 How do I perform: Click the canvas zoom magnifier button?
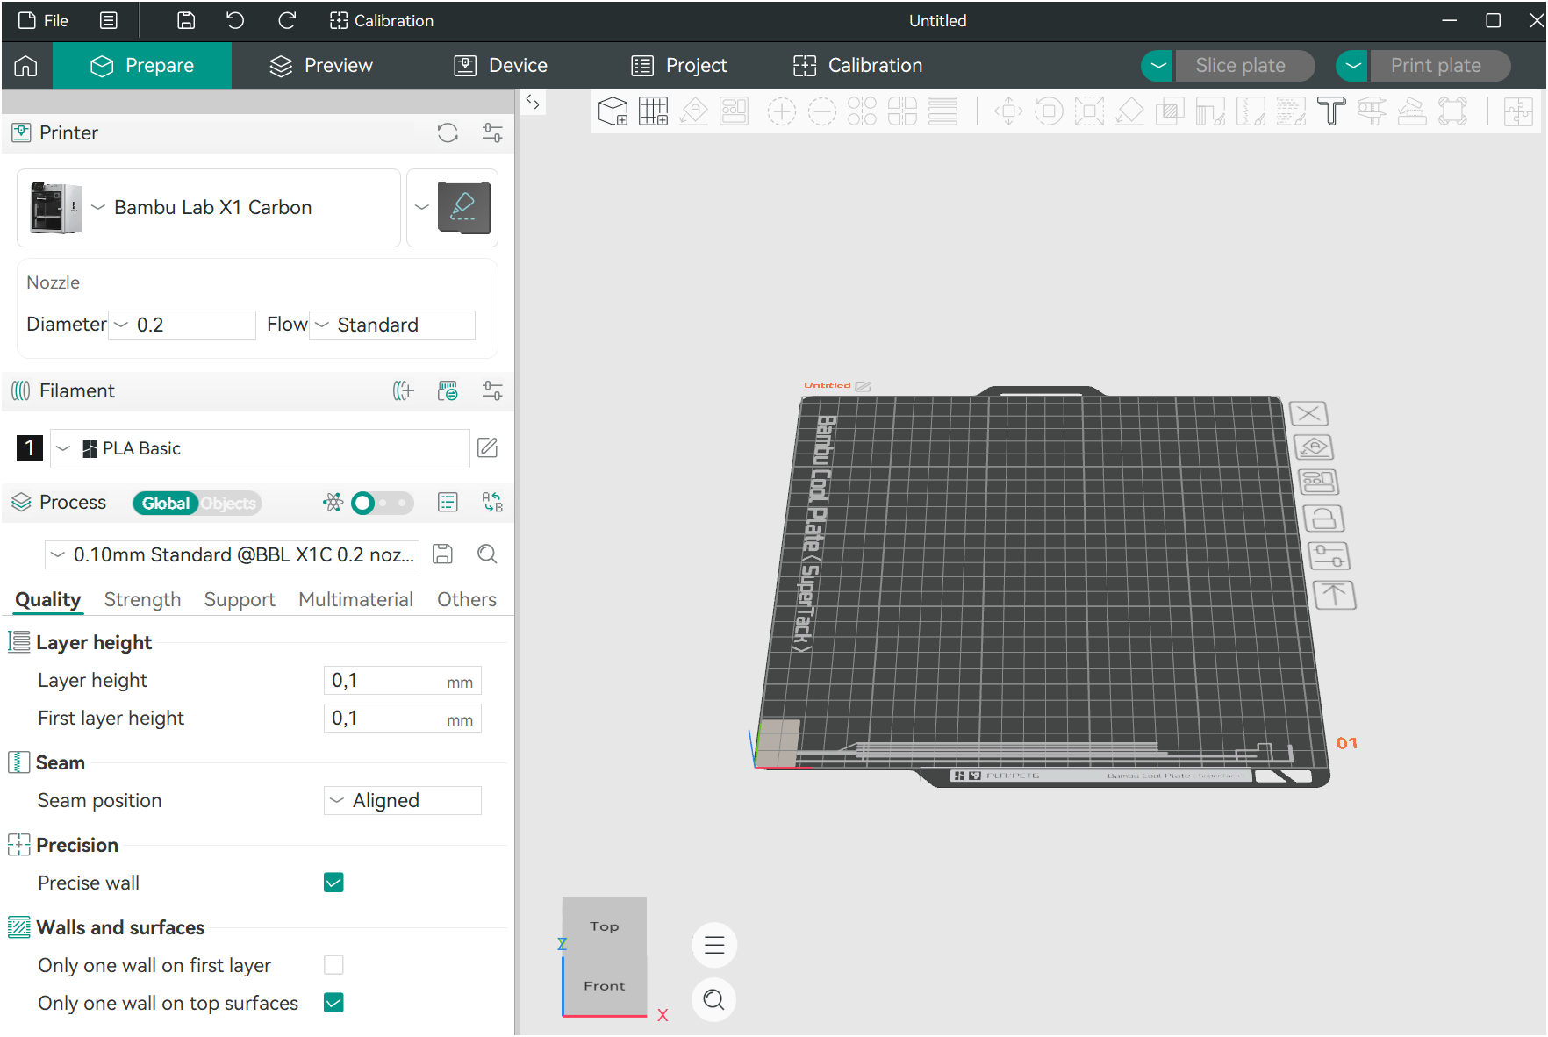pos(714,999)
